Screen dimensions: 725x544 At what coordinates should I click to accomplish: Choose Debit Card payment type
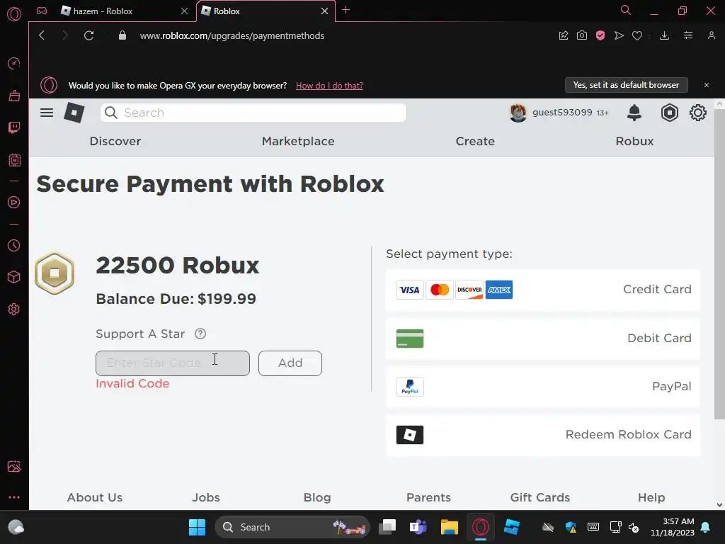pyautogui.click(x=543, y=338)
